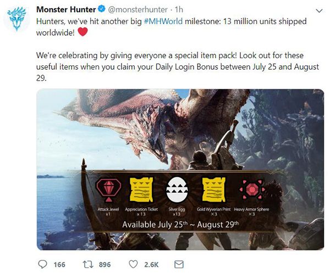This screenshot has height=273, width=330.
Task: Retweet using the retweet arrows icon
Action: 86,264
